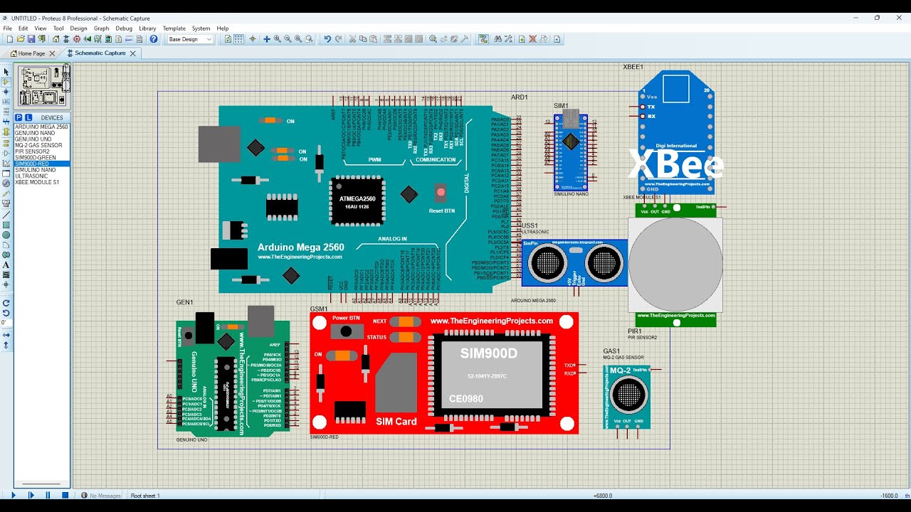Click the Pan center-at-cursor icon
911x512 pixels.
tap(266, 39)
